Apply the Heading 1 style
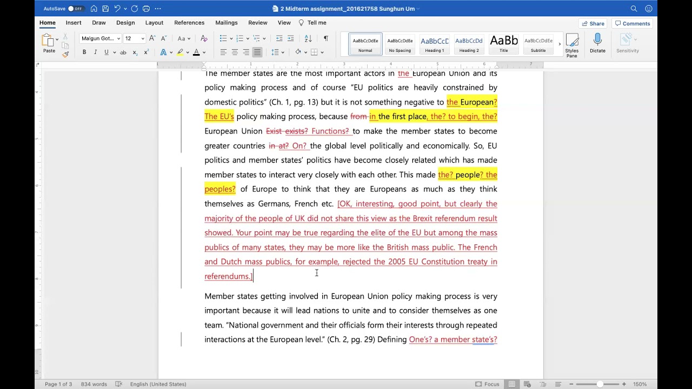 click(435, 44)
